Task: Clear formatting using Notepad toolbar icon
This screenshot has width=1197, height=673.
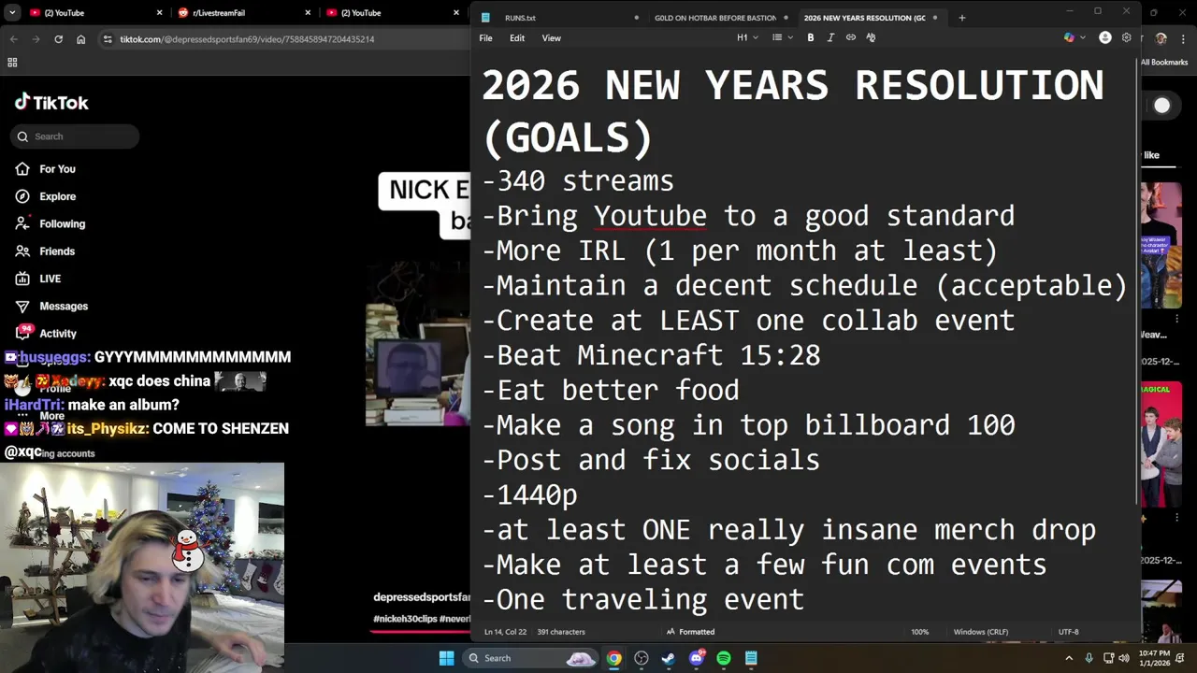Action: point(871,37)
